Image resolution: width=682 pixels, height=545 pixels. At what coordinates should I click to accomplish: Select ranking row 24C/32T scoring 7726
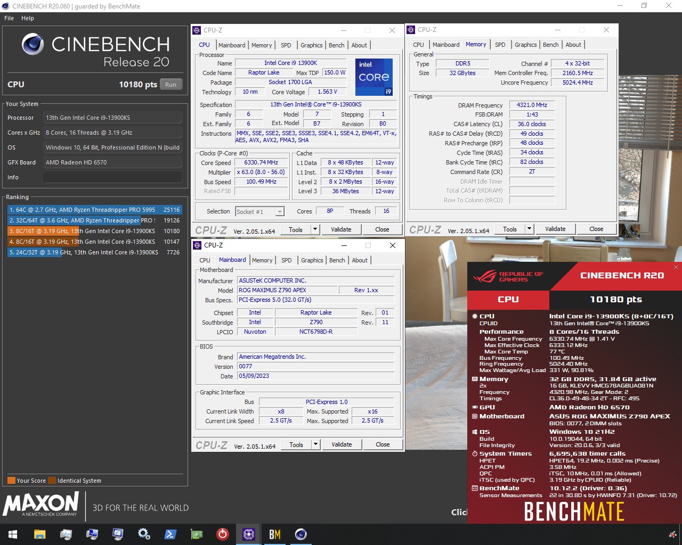coord(94,252)
